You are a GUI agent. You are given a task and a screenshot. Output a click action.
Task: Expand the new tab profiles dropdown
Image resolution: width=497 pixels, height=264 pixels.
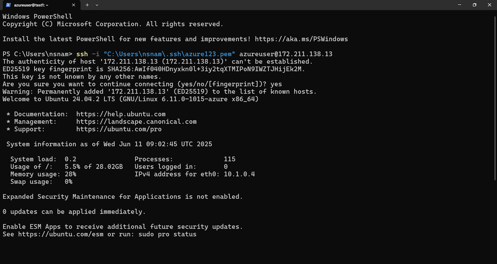97,5
